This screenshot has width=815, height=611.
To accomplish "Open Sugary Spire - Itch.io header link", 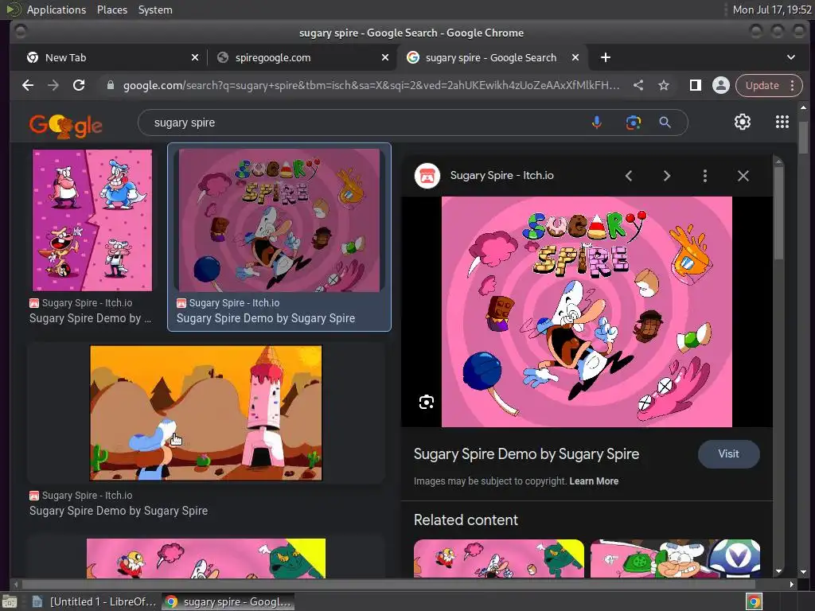I will 501,176.
